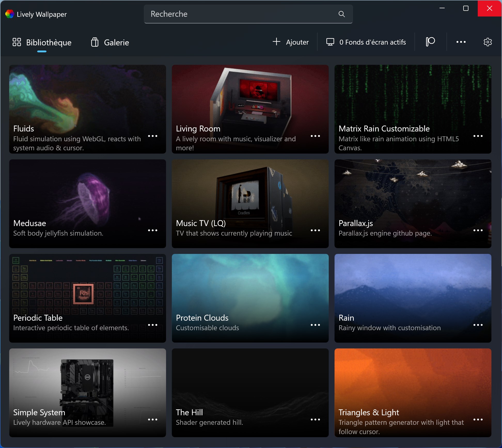Click the monitor icon for active wallpapers
502x448 pixels.
(330, 42)
